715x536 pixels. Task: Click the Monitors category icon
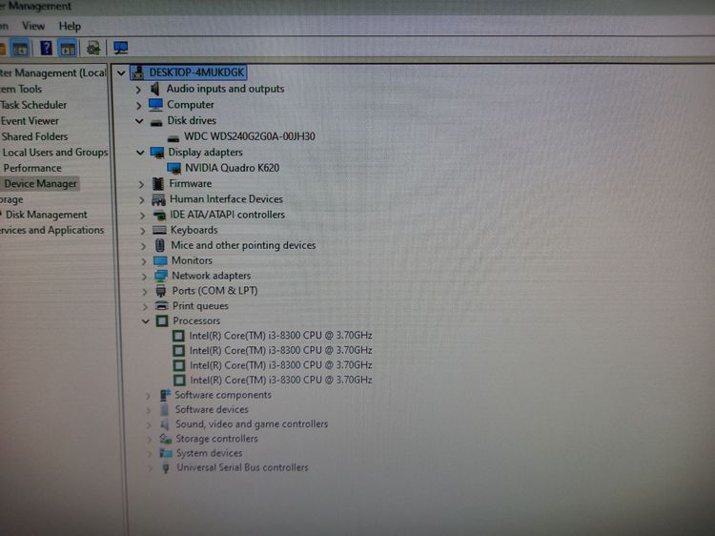(160, 261)
